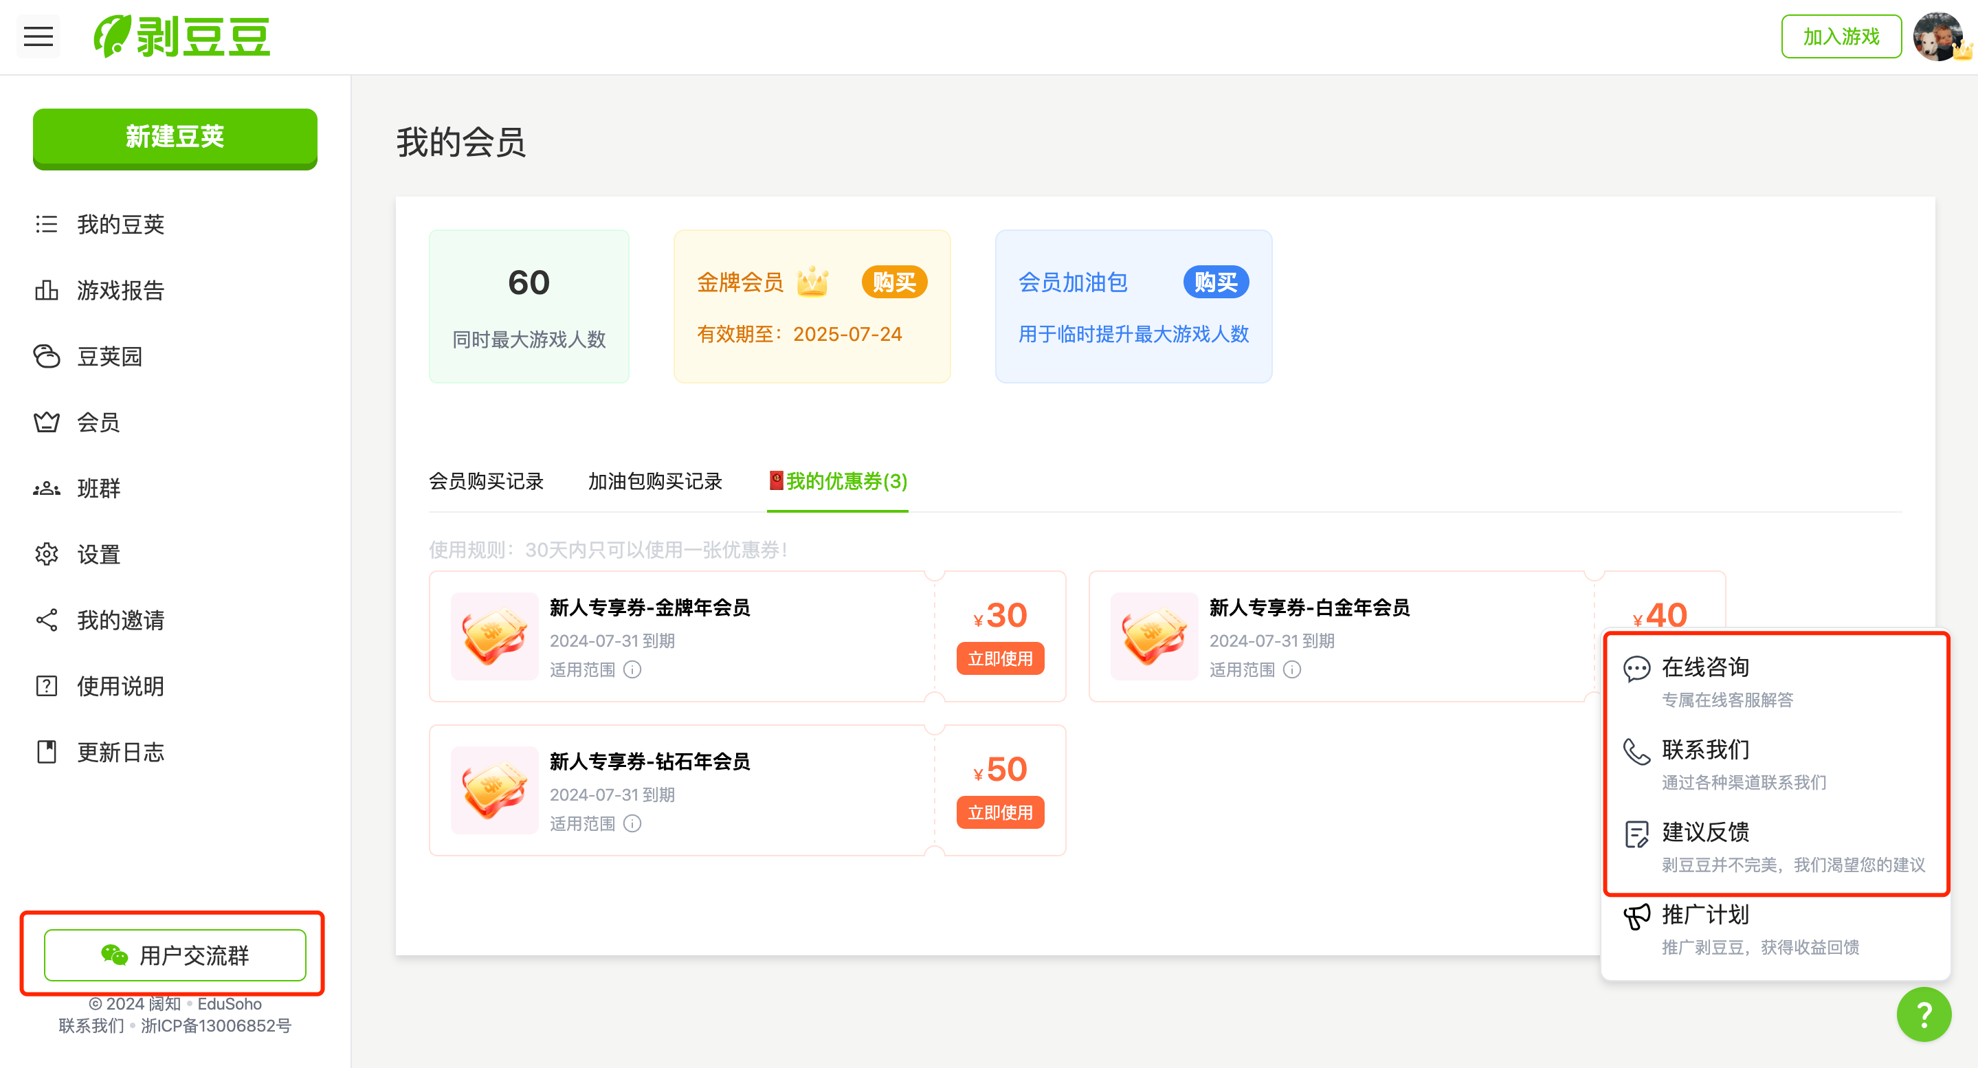This screenshot has height=1068, width=1978.
Task: Click info icon beside 适用范围 on 金牌年会员
Action: (632, 669)
